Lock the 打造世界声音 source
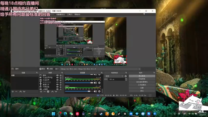208x117 pixels. point(61,77)
